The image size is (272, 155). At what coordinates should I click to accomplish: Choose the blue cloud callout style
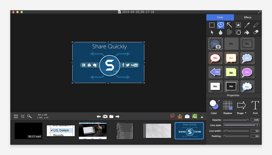tap(247, 58)
